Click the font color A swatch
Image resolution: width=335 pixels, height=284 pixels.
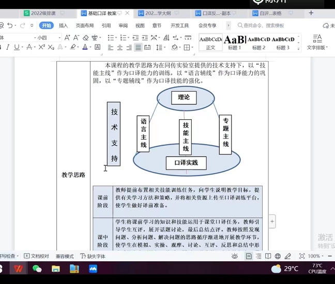click(x=86, y=47)
